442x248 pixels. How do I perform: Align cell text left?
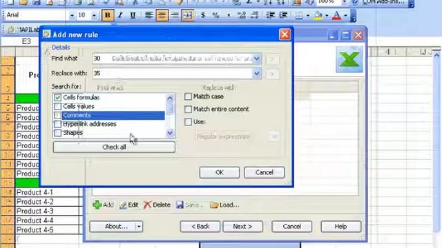149,15
